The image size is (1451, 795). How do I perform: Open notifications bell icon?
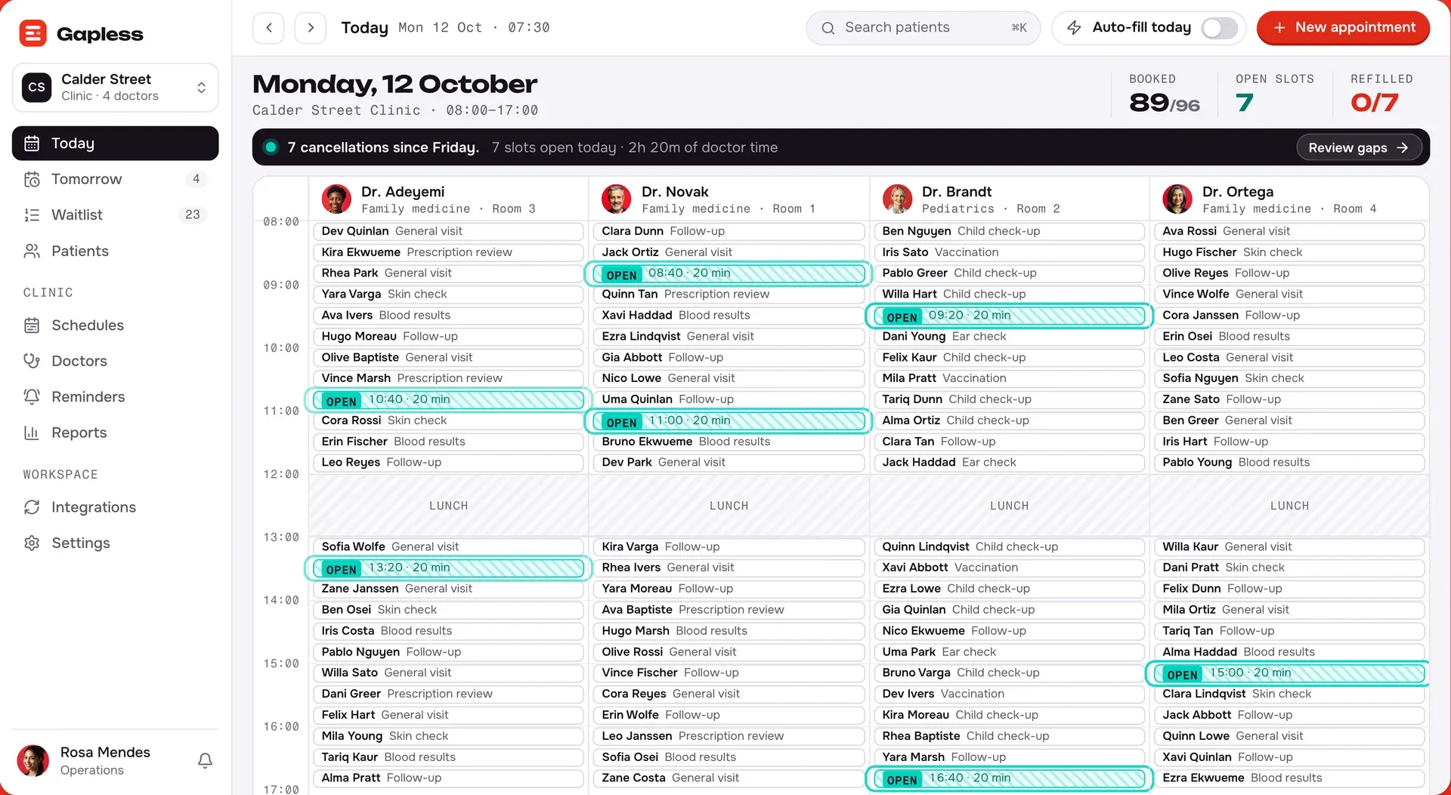(205, 760)
